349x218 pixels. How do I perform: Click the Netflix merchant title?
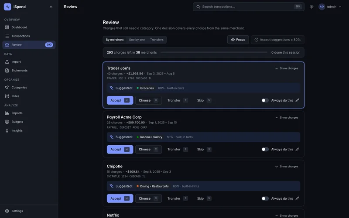(x=113, y=215)
